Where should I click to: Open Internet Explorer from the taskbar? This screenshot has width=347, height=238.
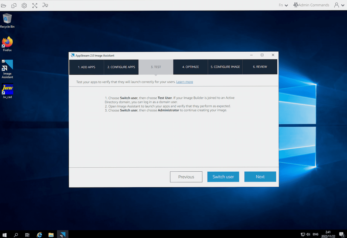pos(39,235)
